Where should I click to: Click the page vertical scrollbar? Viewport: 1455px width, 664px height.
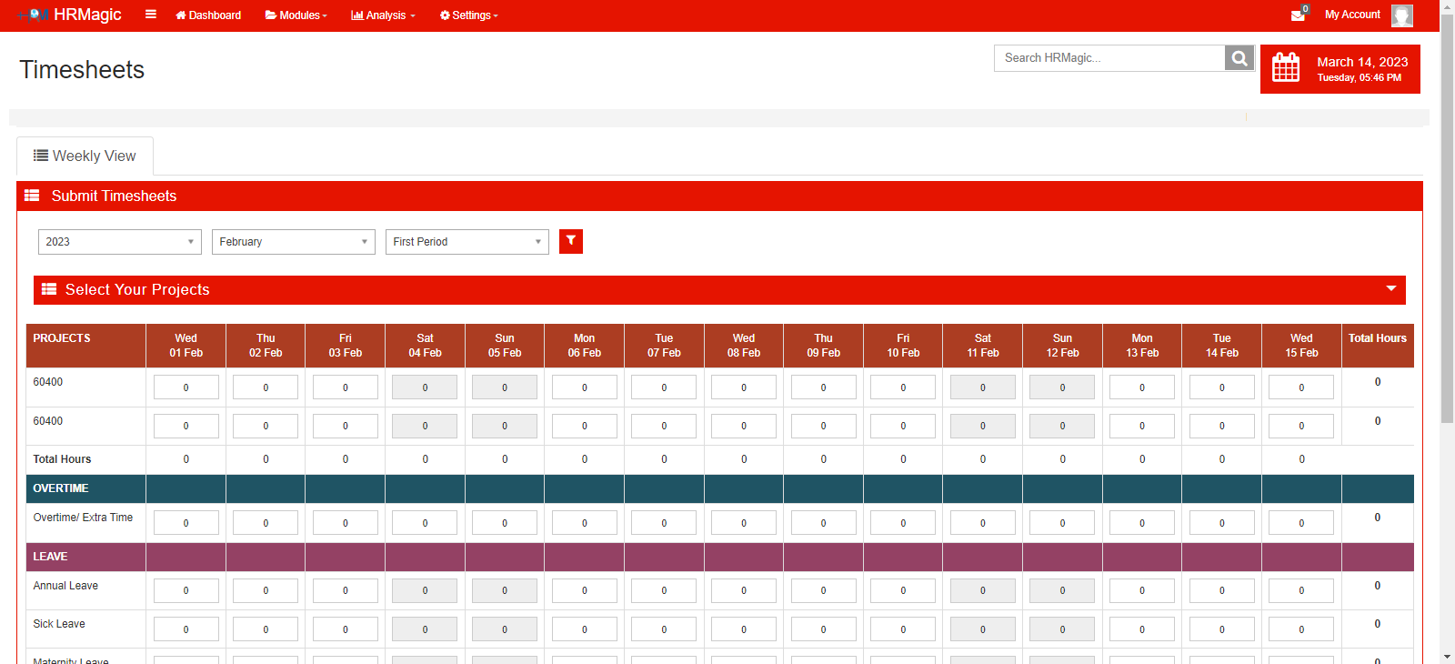tap(1447, 218)
